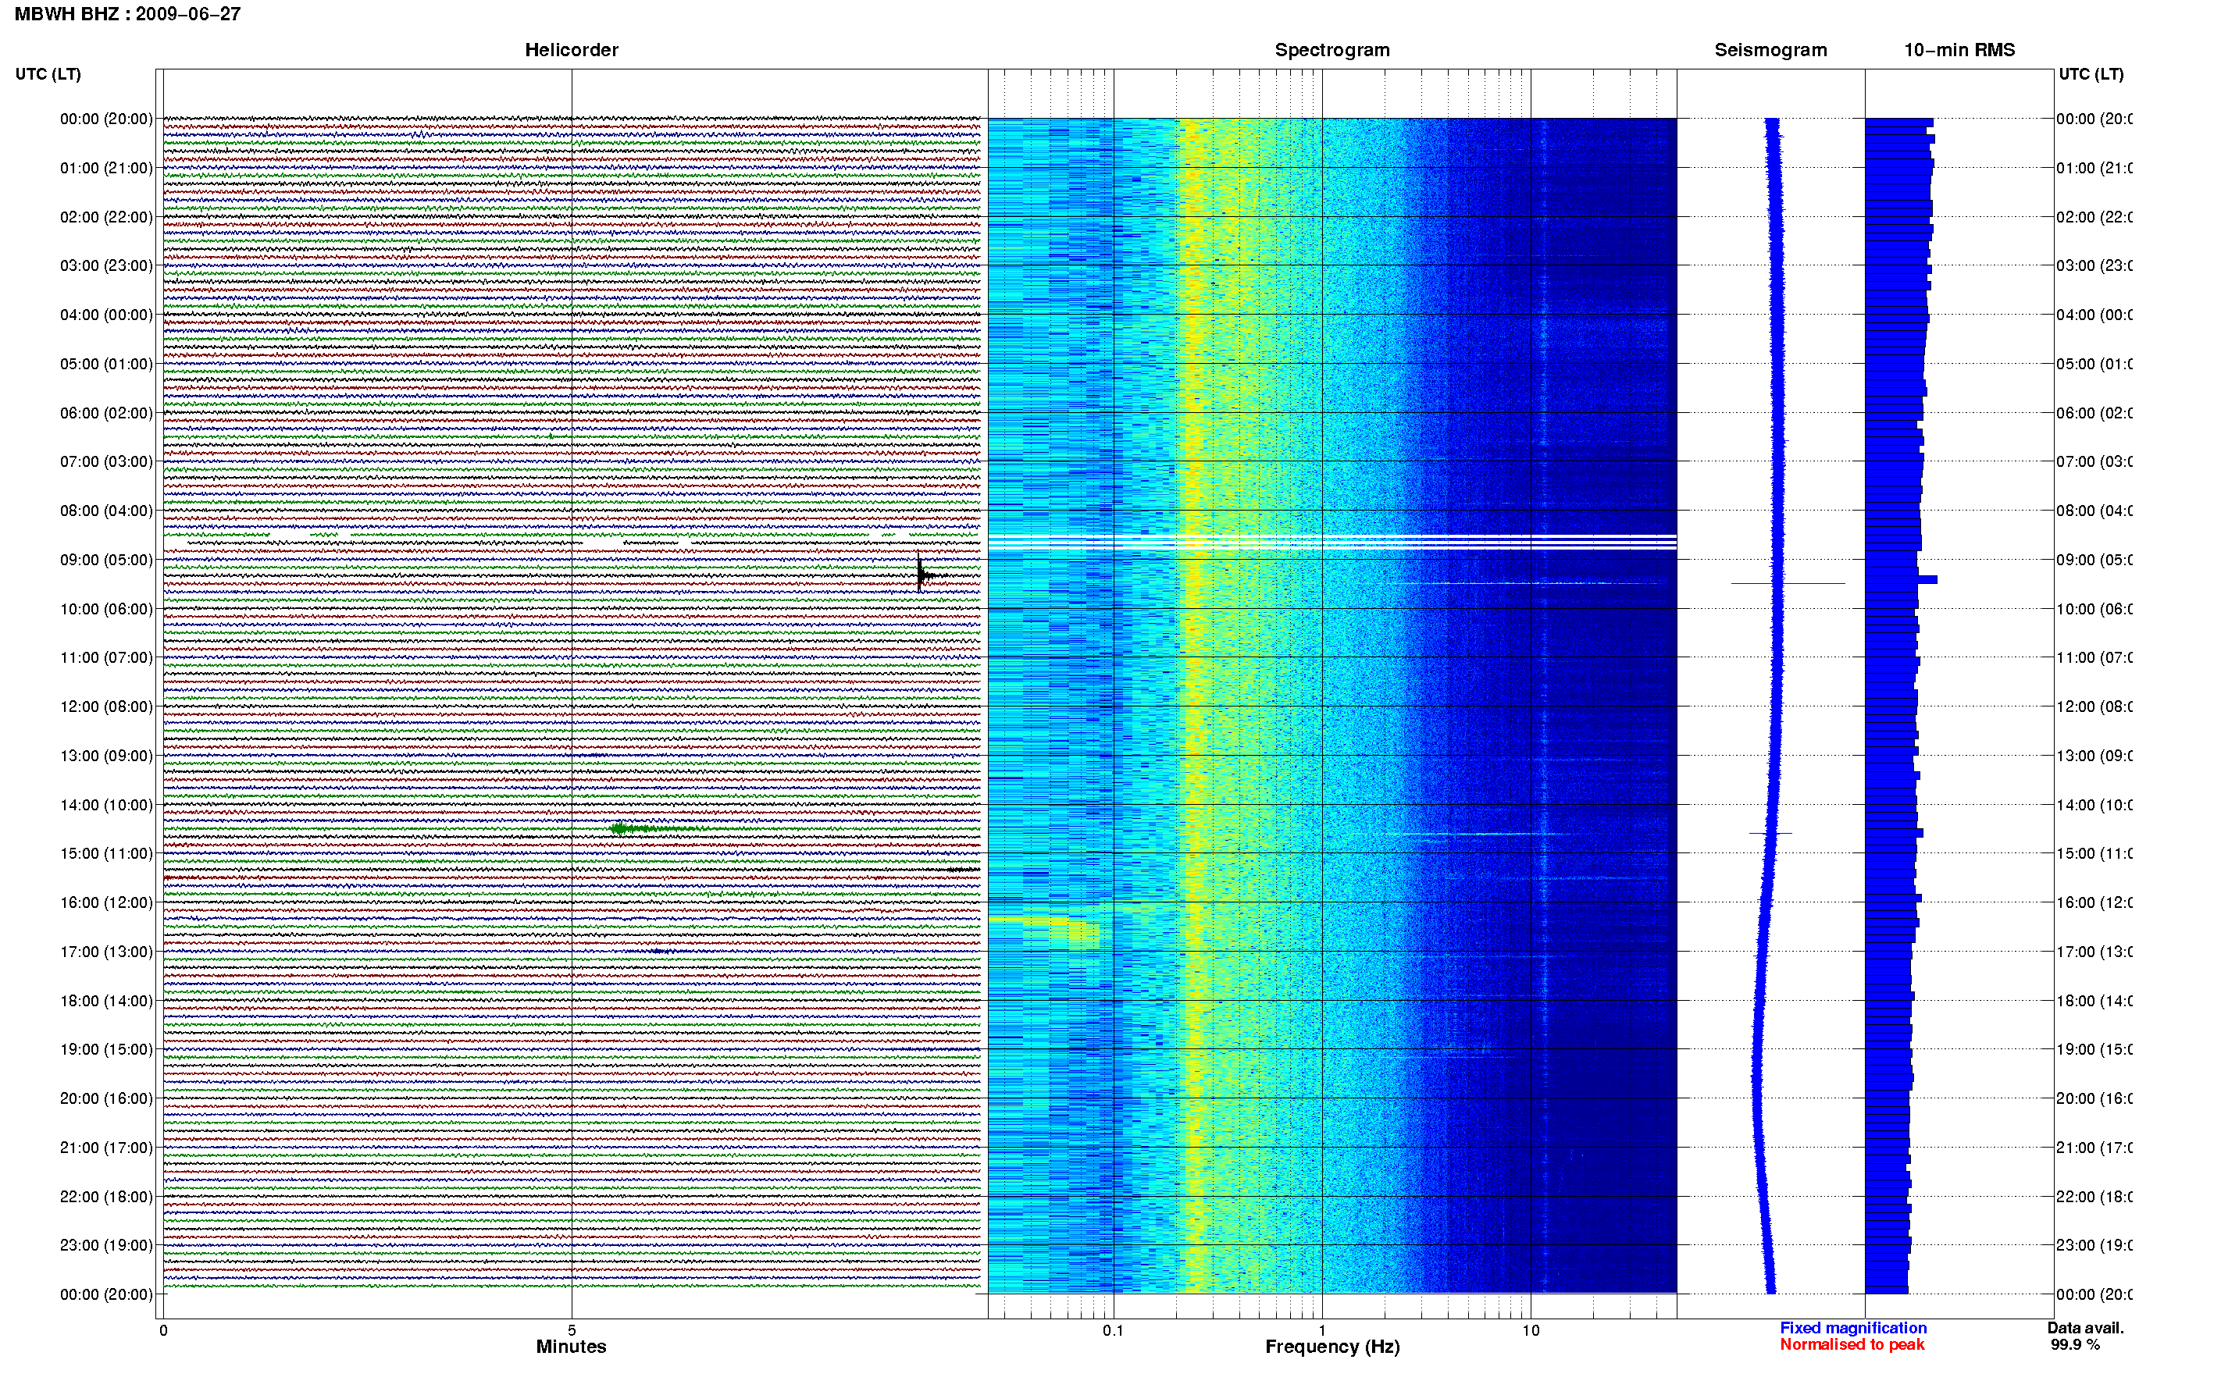Click the yellow low-frequency patch near 16:30

coord(1043,931)
